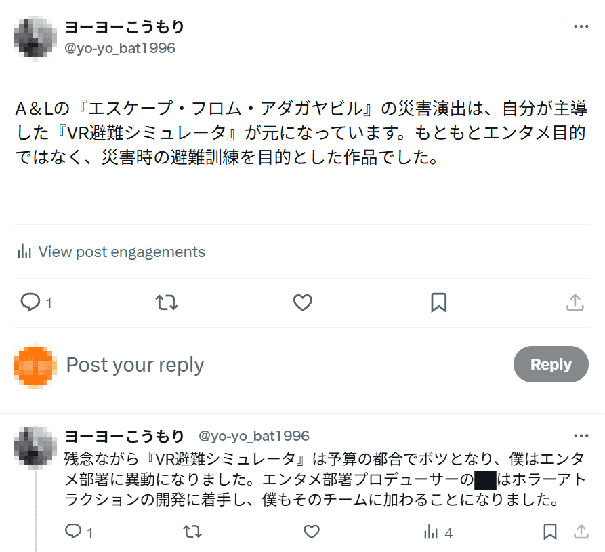Viewport: 605px width, 552px height.
Task: Open @yo-yo_bat1996 handle in the reply
Action: pos(253,436)
